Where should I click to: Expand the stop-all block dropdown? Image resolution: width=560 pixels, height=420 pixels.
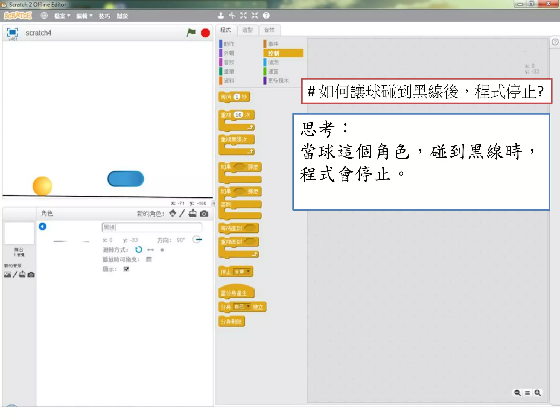[248, 271]
